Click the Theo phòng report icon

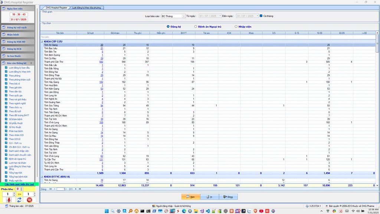tap(6, 76)
